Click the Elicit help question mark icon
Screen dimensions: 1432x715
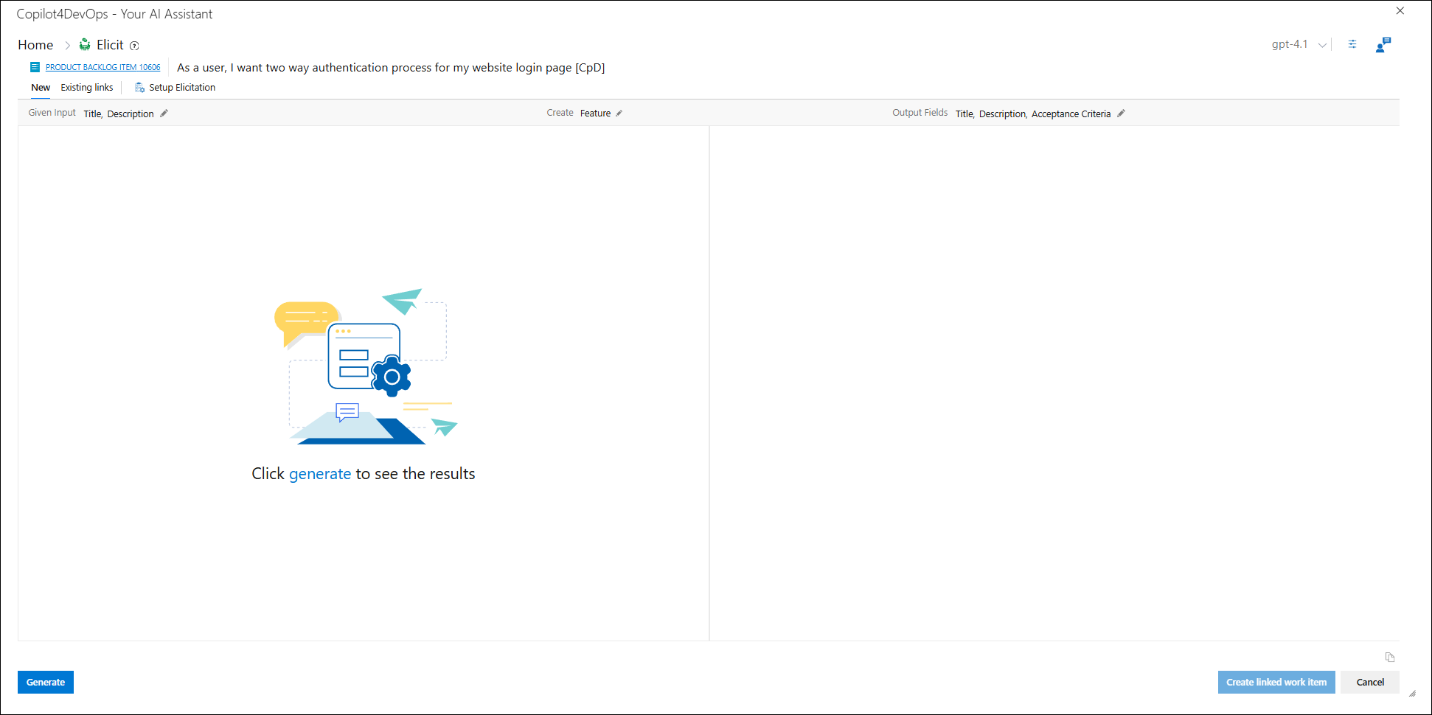[134, 46]
